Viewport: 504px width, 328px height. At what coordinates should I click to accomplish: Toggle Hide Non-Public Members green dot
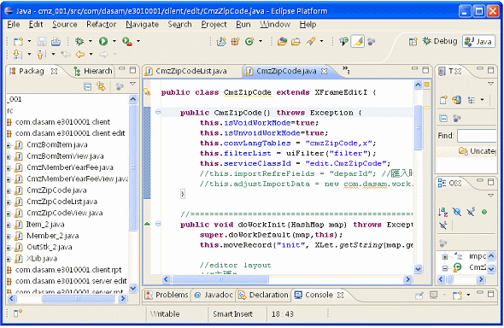[x=484, y=212]
